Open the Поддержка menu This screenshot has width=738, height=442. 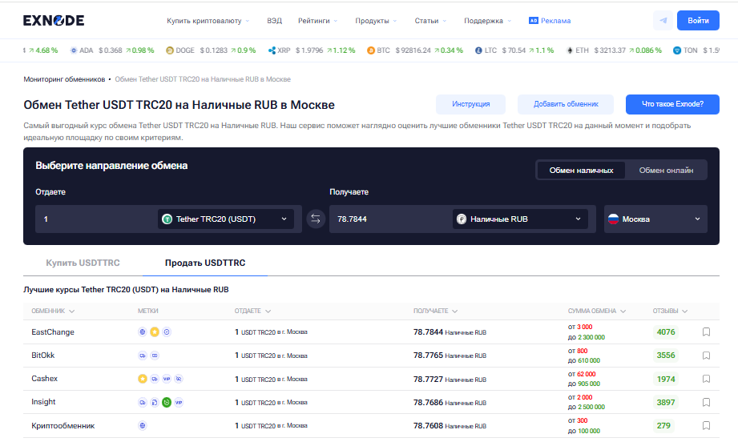tap(487, 21)
